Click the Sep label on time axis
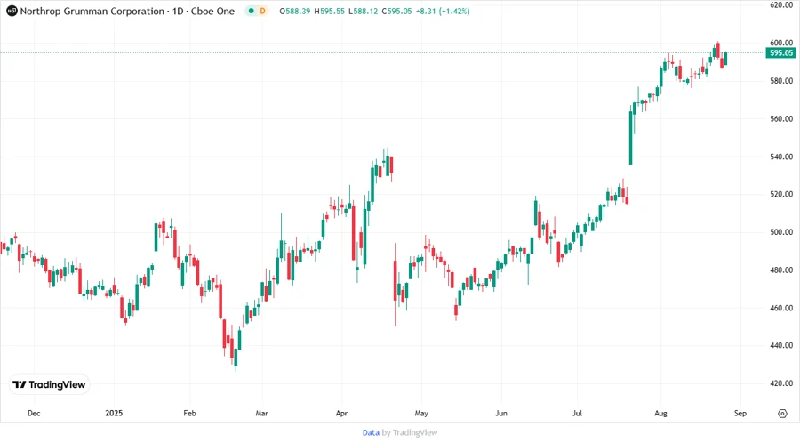The width and height of the screenshot is (800, 443). (740, 413)
